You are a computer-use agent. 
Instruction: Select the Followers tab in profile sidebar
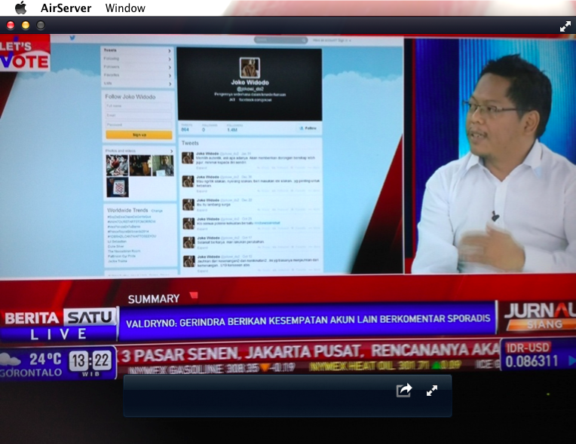[x=136, y=67]
